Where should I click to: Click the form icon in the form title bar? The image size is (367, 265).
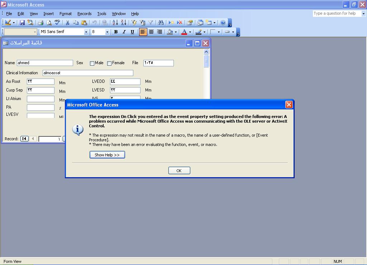coord(6,43)
